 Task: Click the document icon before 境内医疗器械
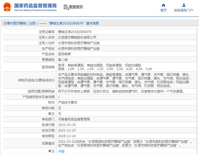[x=5, y=23]
